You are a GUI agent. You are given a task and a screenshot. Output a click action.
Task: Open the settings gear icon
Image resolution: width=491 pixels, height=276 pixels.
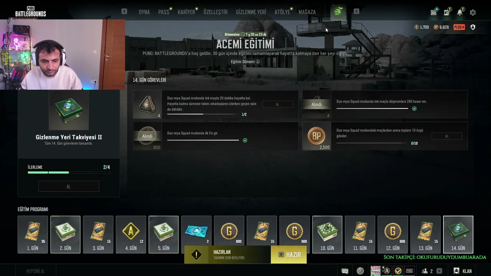pyautogui.click(x=473, y=12)
